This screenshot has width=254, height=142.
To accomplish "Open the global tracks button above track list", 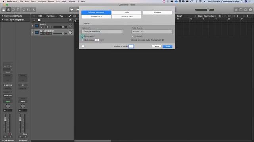I will click(71, 20).
